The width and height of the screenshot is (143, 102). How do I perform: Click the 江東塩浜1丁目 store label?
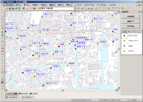30,71
